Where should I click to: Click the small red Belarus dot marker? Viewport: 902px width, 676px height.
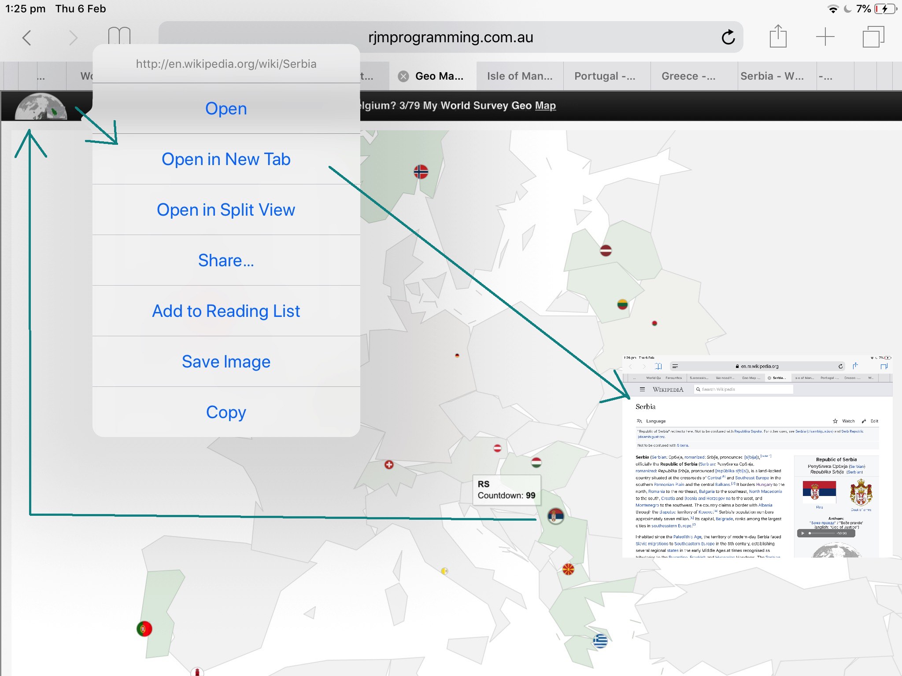(x=654, y=323)
